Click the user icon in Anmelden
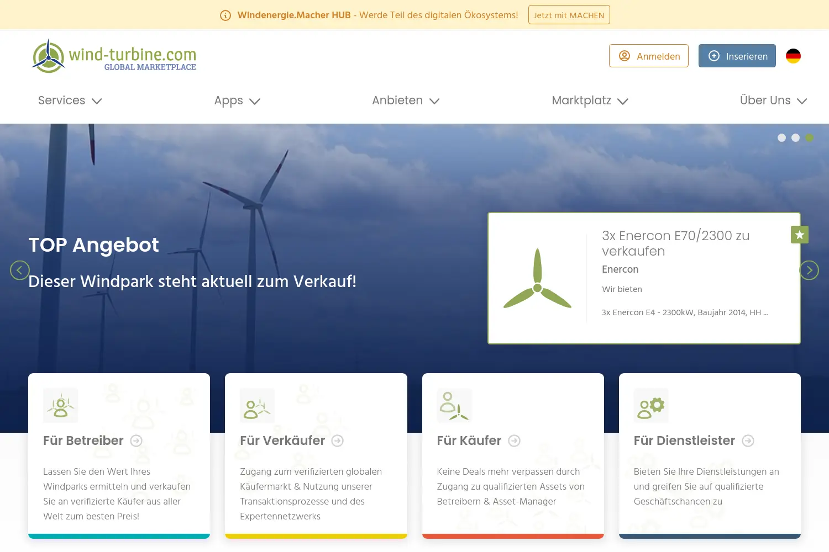Image resolution: width=829 pixels, height=552 pixels. pyautogui.click(x=625, y=56)
